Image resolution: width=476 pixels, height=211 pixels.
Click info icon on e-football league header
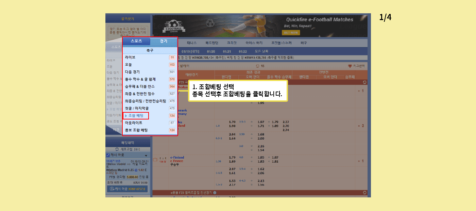pos(215,193)
